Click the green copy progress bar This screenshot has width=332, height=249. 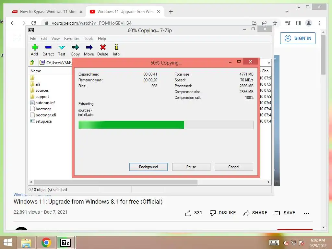pos(166,125)
